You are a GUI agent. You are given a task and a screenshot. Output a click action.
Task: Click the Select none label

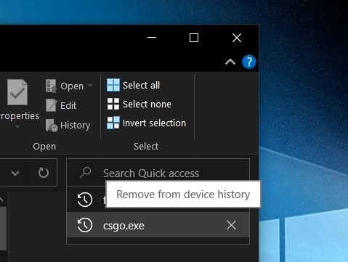(x=147, y=105)
